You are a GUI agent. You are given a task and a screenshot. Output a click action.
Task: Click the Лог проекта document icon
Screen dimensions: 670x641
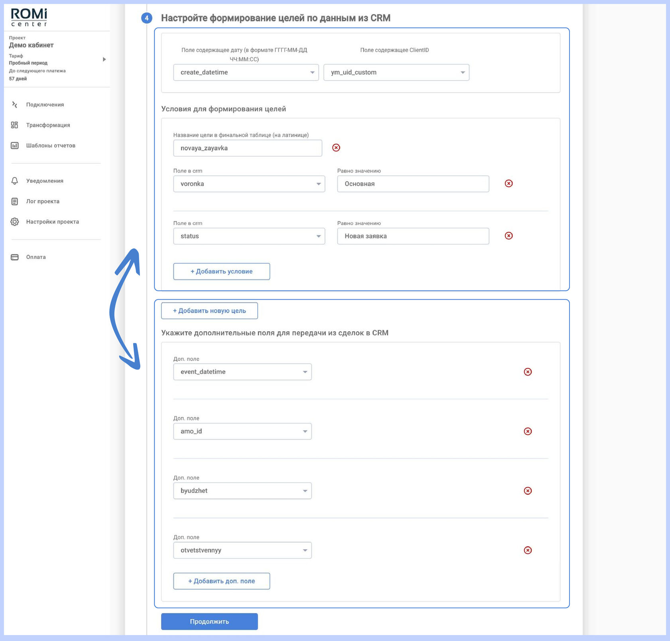(15, 201)
